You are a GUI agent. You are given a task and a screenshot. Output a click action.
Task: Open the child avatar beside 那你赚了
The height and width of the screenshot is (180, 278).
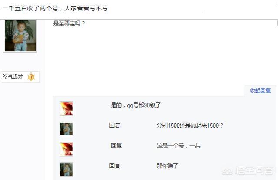66,169
